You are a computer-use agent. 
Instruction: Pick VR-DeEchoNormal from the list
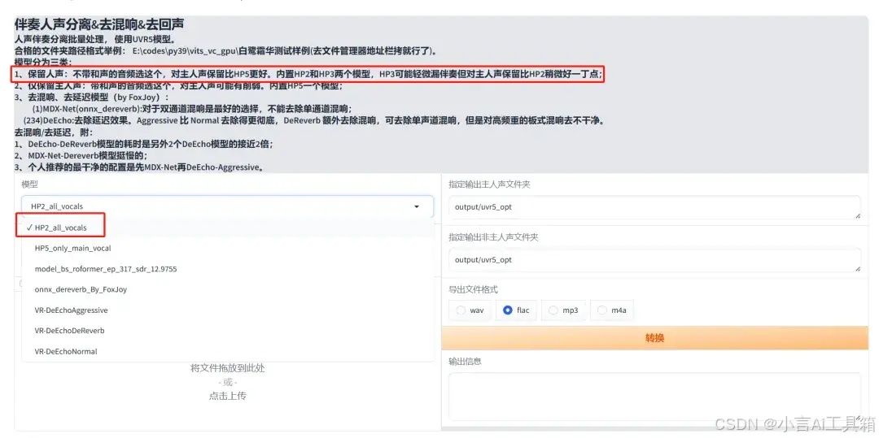tap(228, 352)
